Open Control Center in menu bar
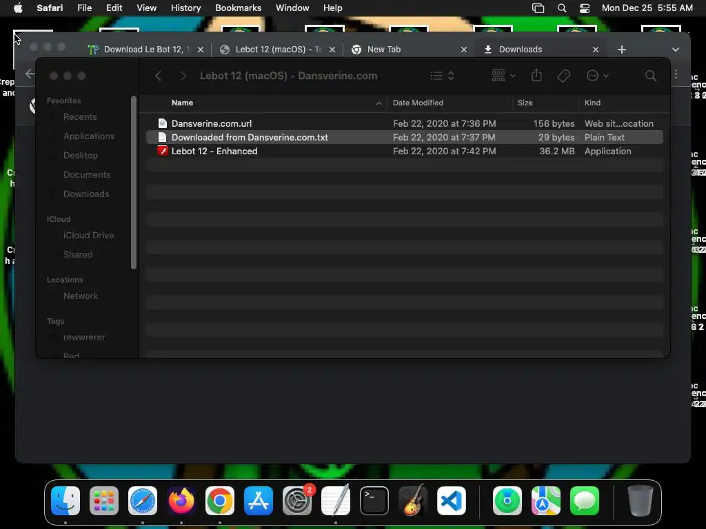The width and height of the screenshot is (706, 529). pos(585,8)
